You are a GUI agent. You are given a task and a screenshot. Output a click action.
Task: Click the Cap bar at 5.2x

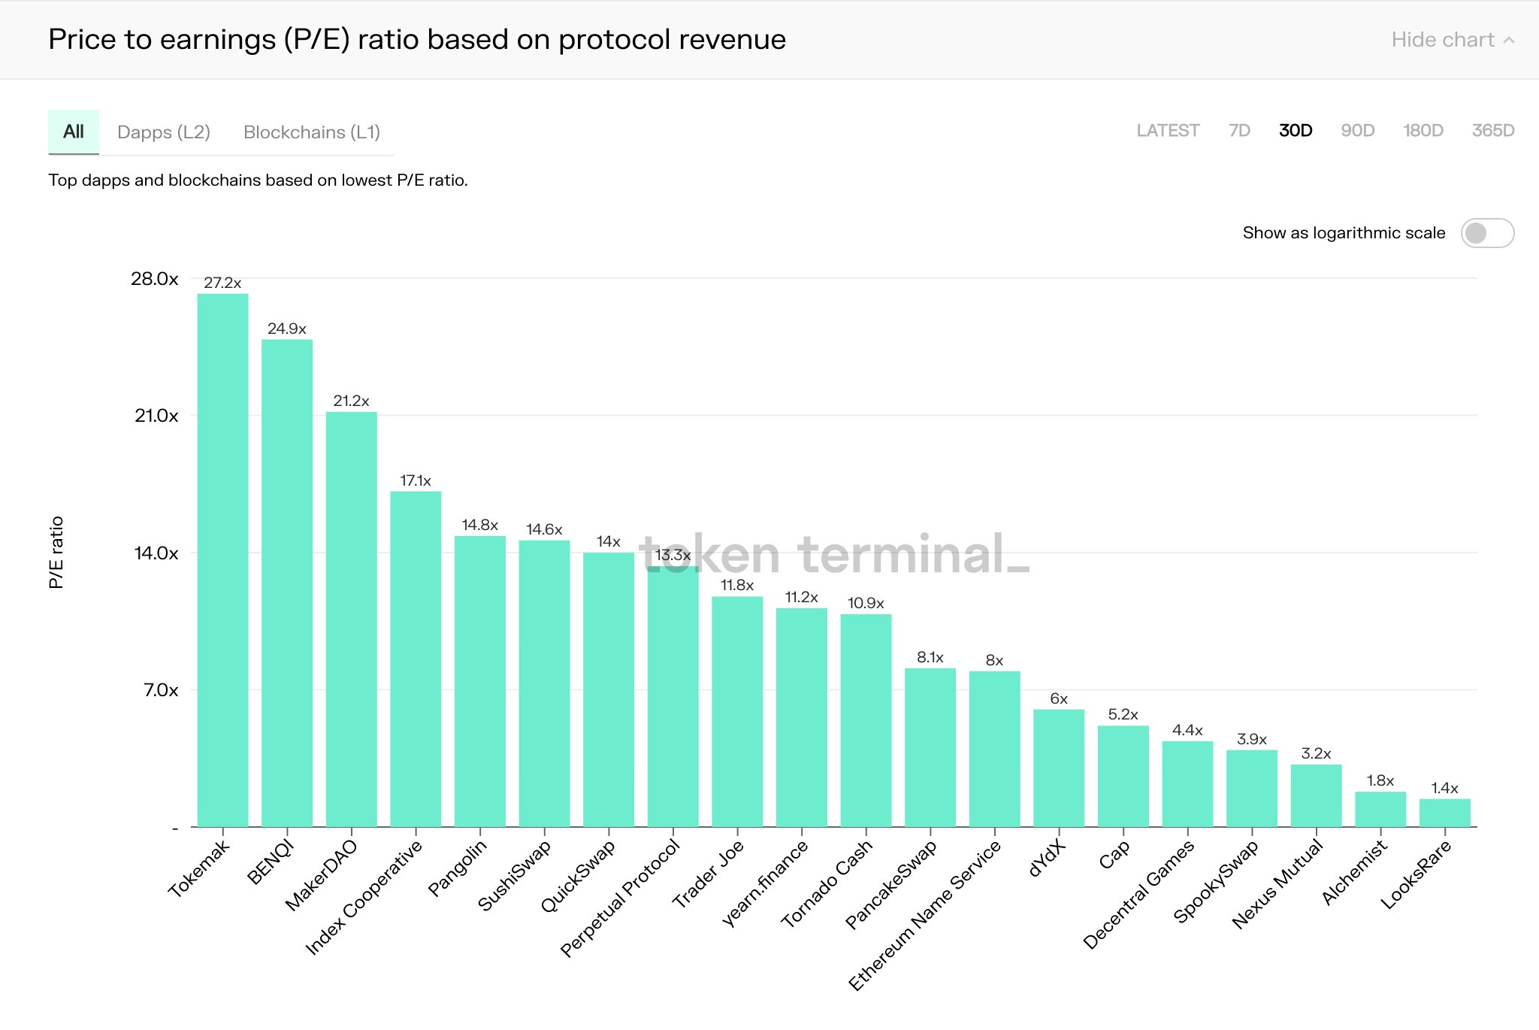pos(1123,776)
